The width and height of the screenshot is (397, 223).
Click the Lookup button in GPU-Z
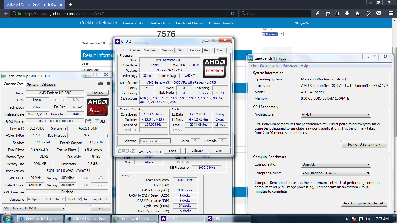click(x=98, y=93)
